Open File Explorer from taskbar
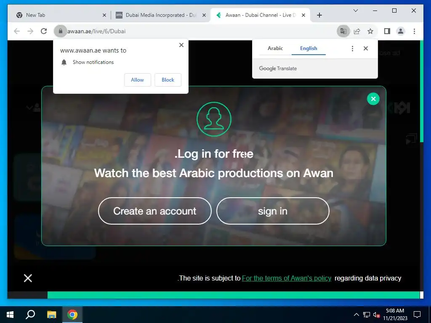Screen dimensions: 431x323 coord(51,315)
